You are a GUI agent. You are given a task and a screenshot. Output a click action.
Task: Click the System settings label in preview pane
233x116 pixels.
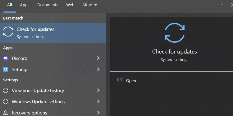tap(175, 60)
